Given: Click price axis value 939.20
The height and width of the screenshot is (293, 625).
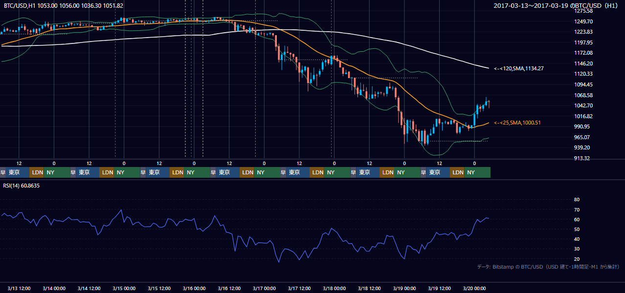Looking at the screenshot, I should (581, 147).
